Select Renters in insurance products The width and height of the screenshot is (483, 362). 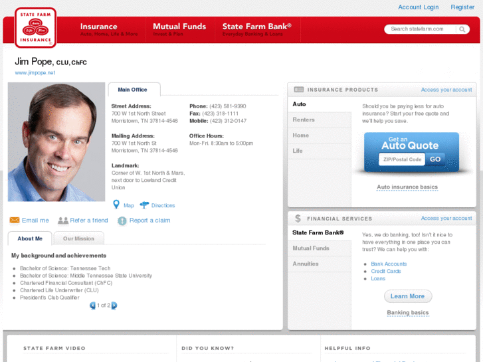[320, 120]
